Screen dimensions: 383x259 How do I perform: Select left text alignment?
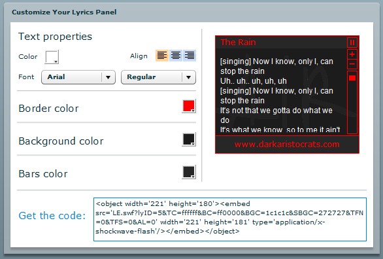tap(162, 56)
